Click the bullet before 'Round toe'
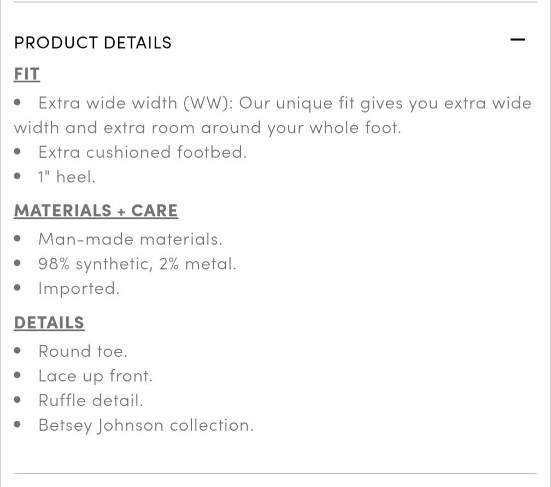This screenshot has width=551, height=487. click(19, 351)
